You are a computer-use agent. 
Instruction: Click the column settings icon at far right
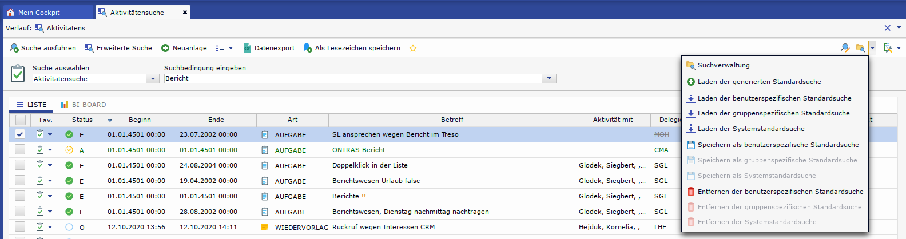pyautogui.click(x=888, y=48)
